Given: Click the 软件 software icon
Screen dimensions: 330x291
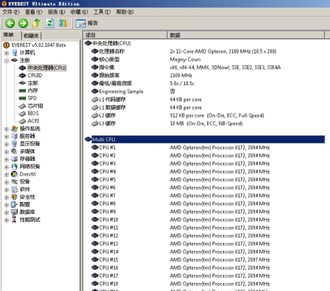Looking at the screenshot, I should pyautogui.click(x=15, y=189).
